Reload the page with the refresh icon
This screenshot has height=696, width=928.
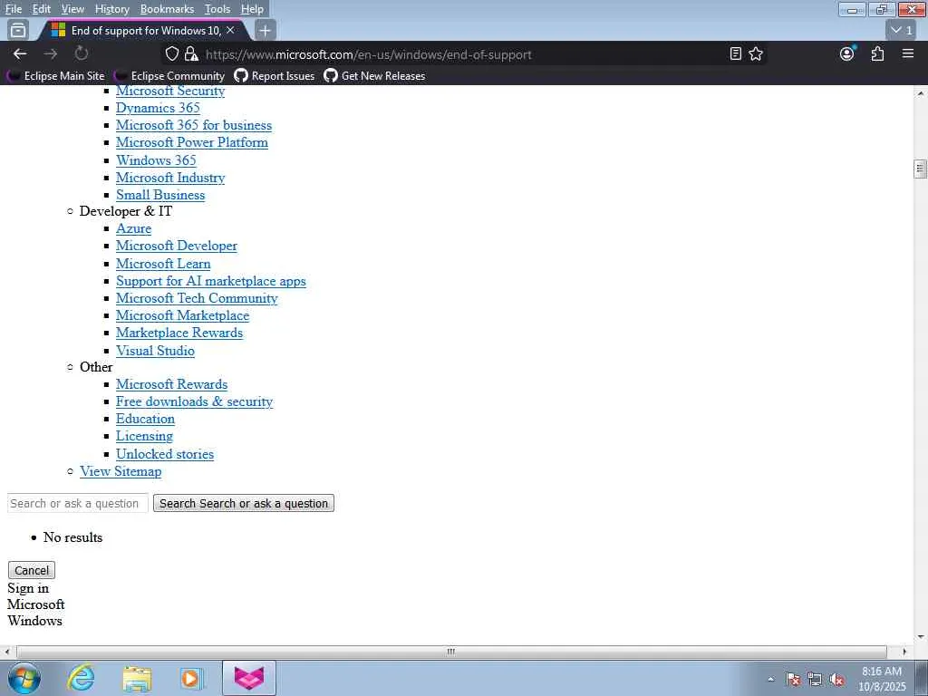coord(81,53)
